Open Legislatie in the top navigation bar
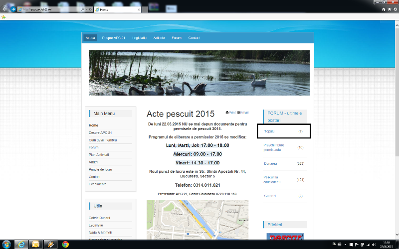The height and width of the screenshot is (249, 399). [139, 38]
